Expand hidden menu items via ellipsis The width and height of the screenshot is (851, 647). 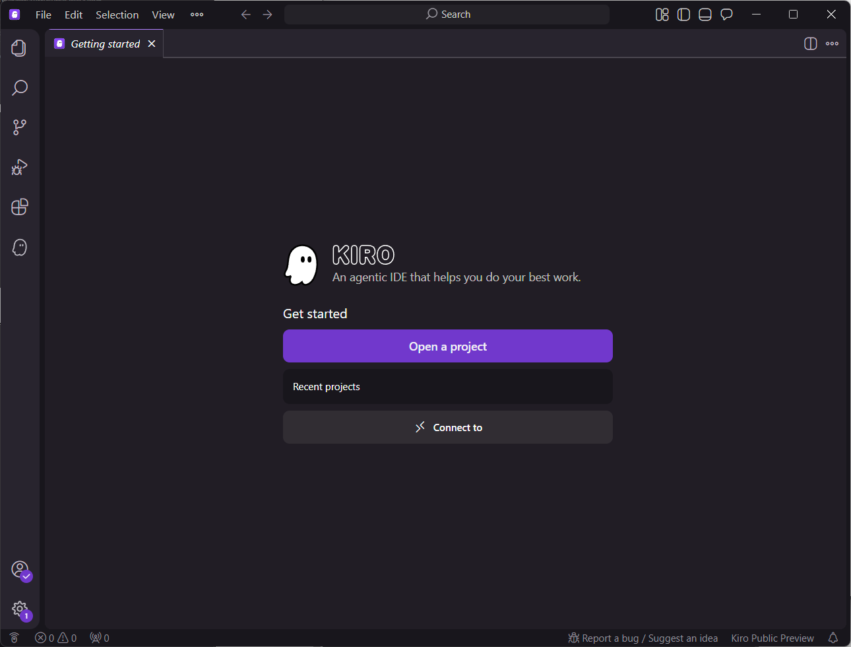click(197, 15)
